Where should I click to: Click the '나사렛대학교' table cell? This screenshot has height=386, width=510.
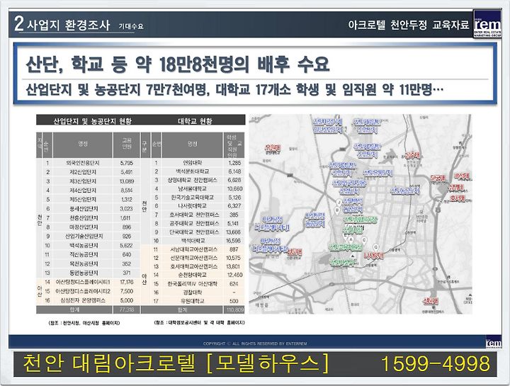193,206
